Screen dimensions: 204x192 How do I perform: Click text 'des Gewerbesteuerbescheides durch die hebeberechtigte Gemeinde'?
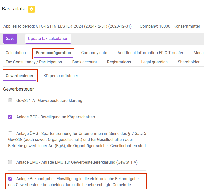[x=69, y=185]
